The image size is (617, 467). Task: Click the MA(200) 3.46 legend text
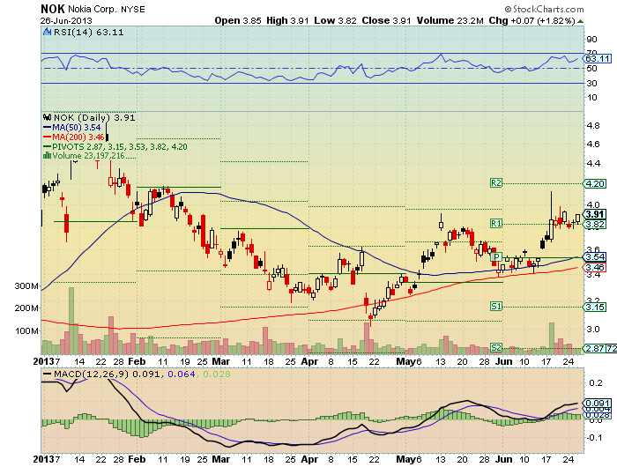click(x=78, y=137)
